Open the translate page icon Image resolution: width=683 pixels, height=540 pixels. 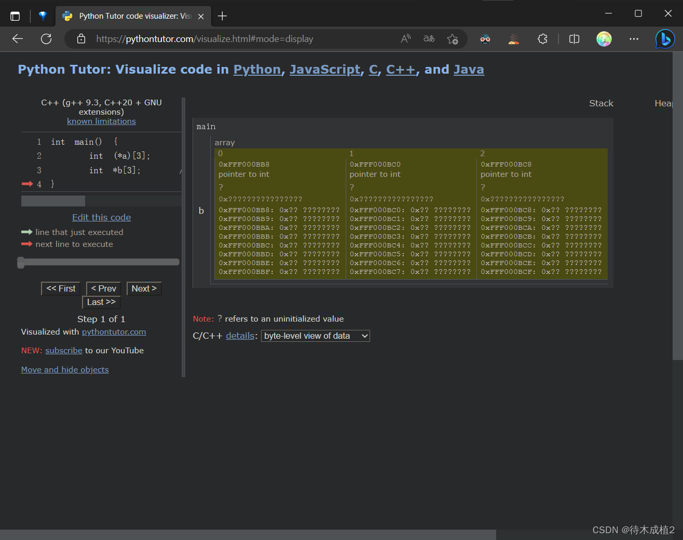pyautogui.click(x=429, y=39)
